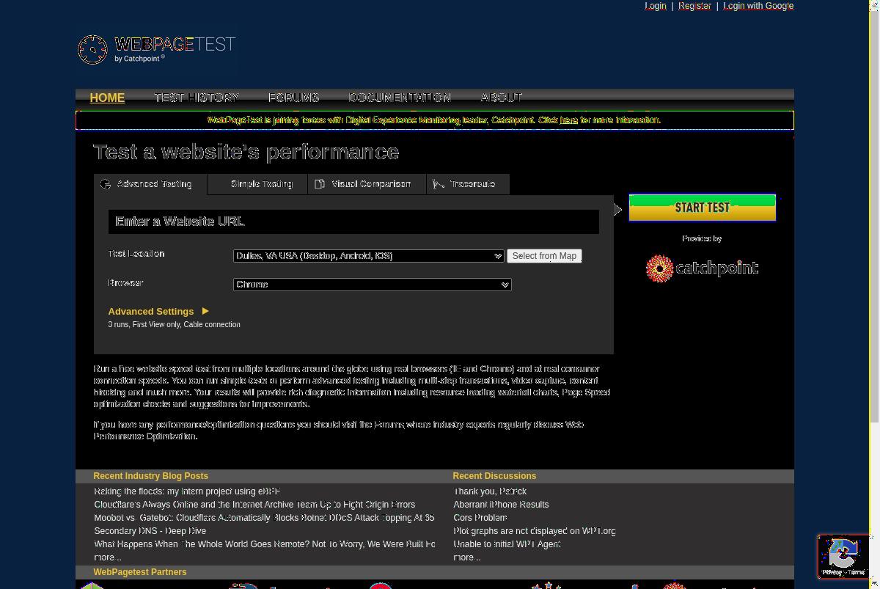Switch to the Traceroute tab
This screenshot has height=589, width=880.
point(468,184)
